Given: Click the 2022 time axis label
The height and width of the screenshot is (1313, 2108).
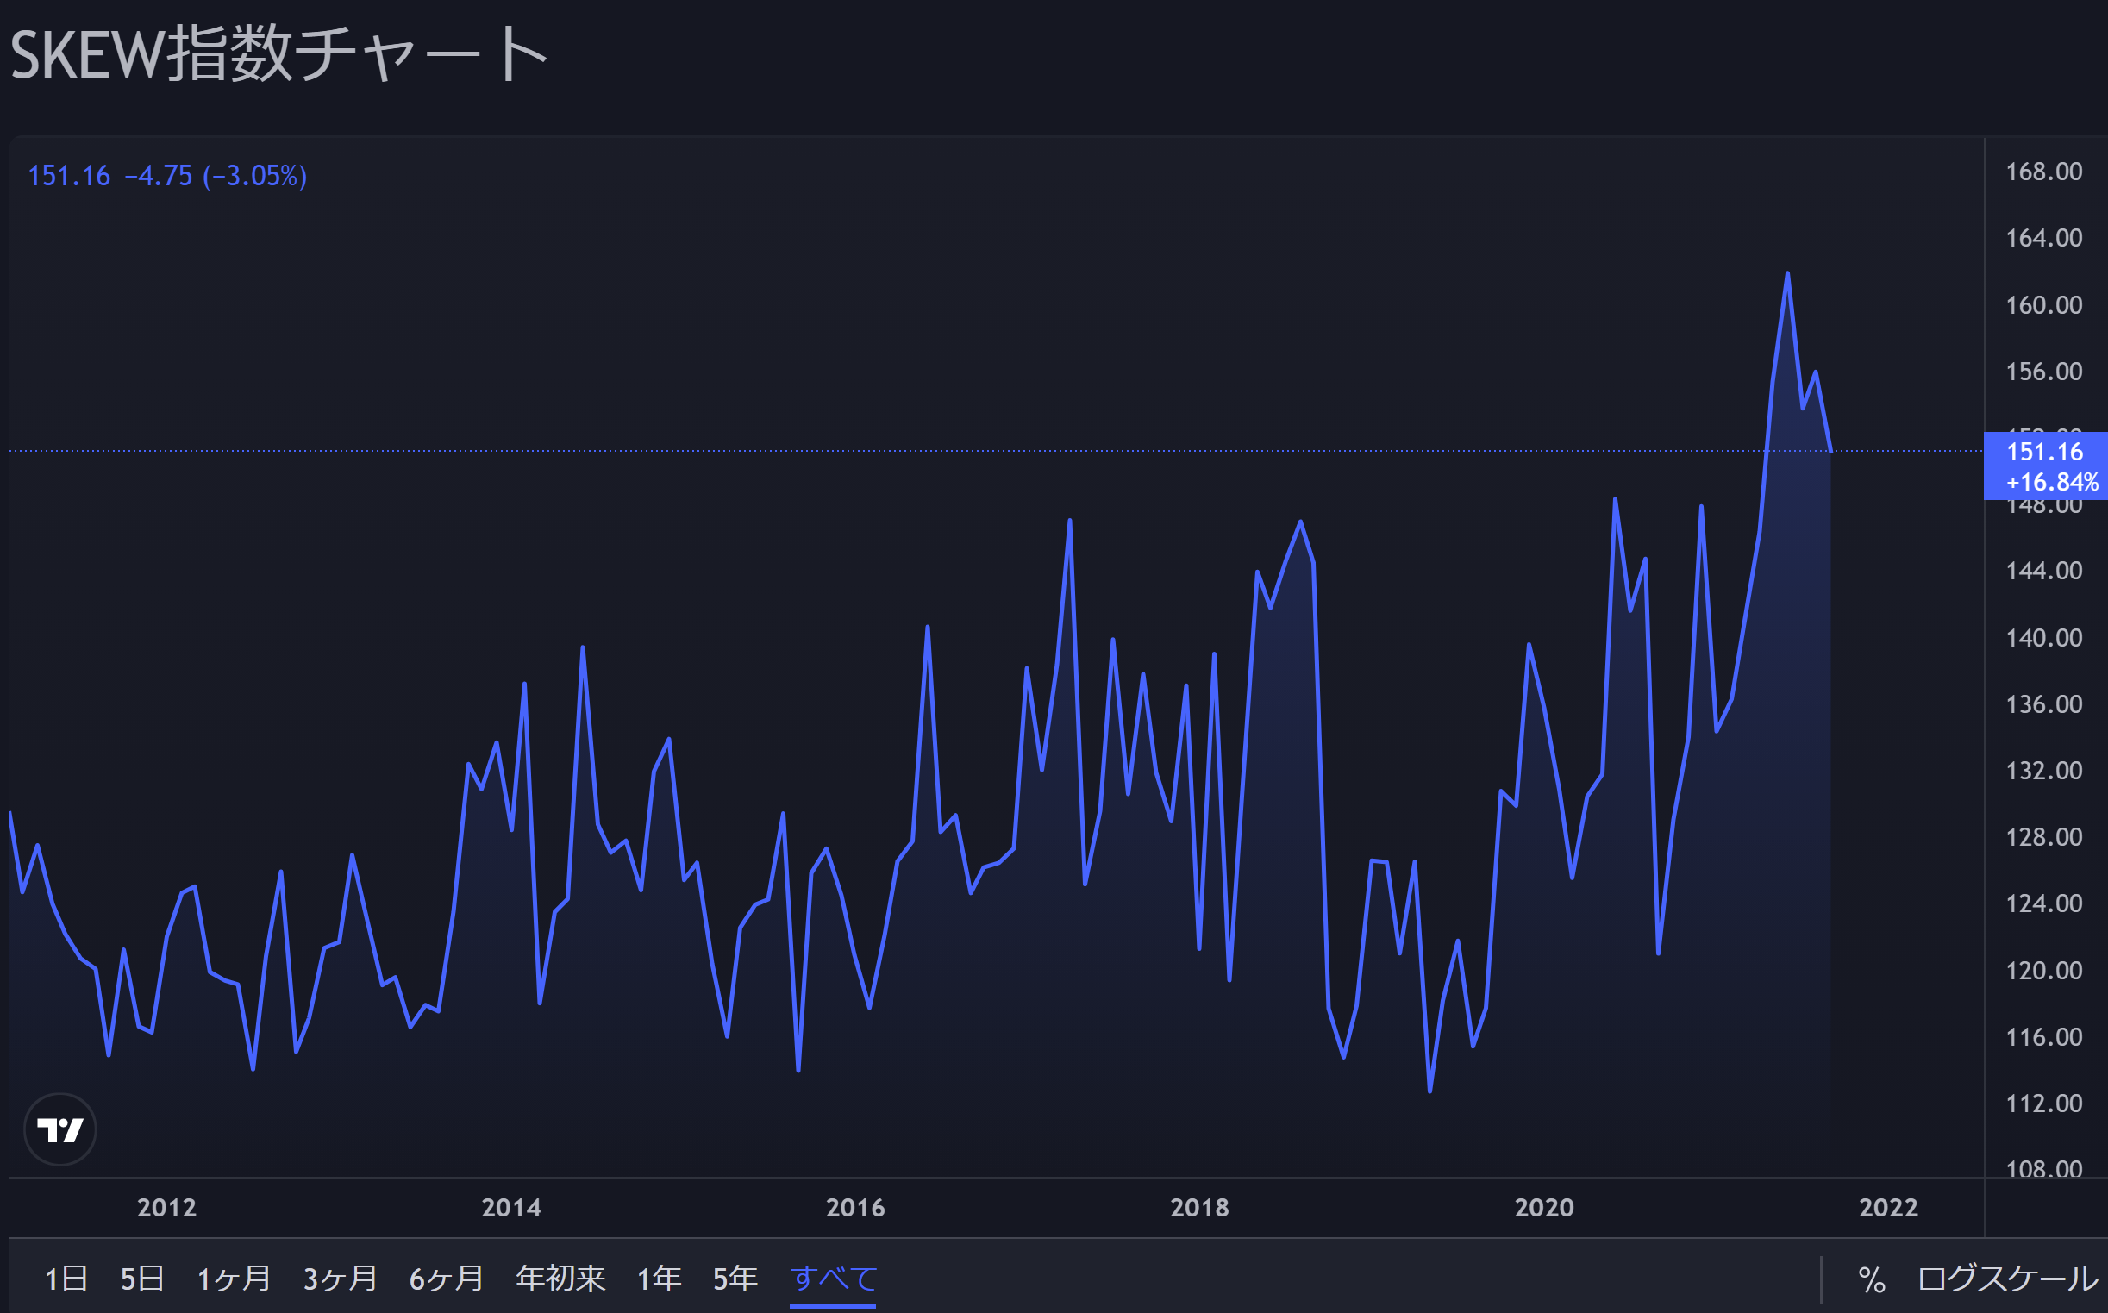Looking at the screenshot, I should click(x=1888, y=1207).
